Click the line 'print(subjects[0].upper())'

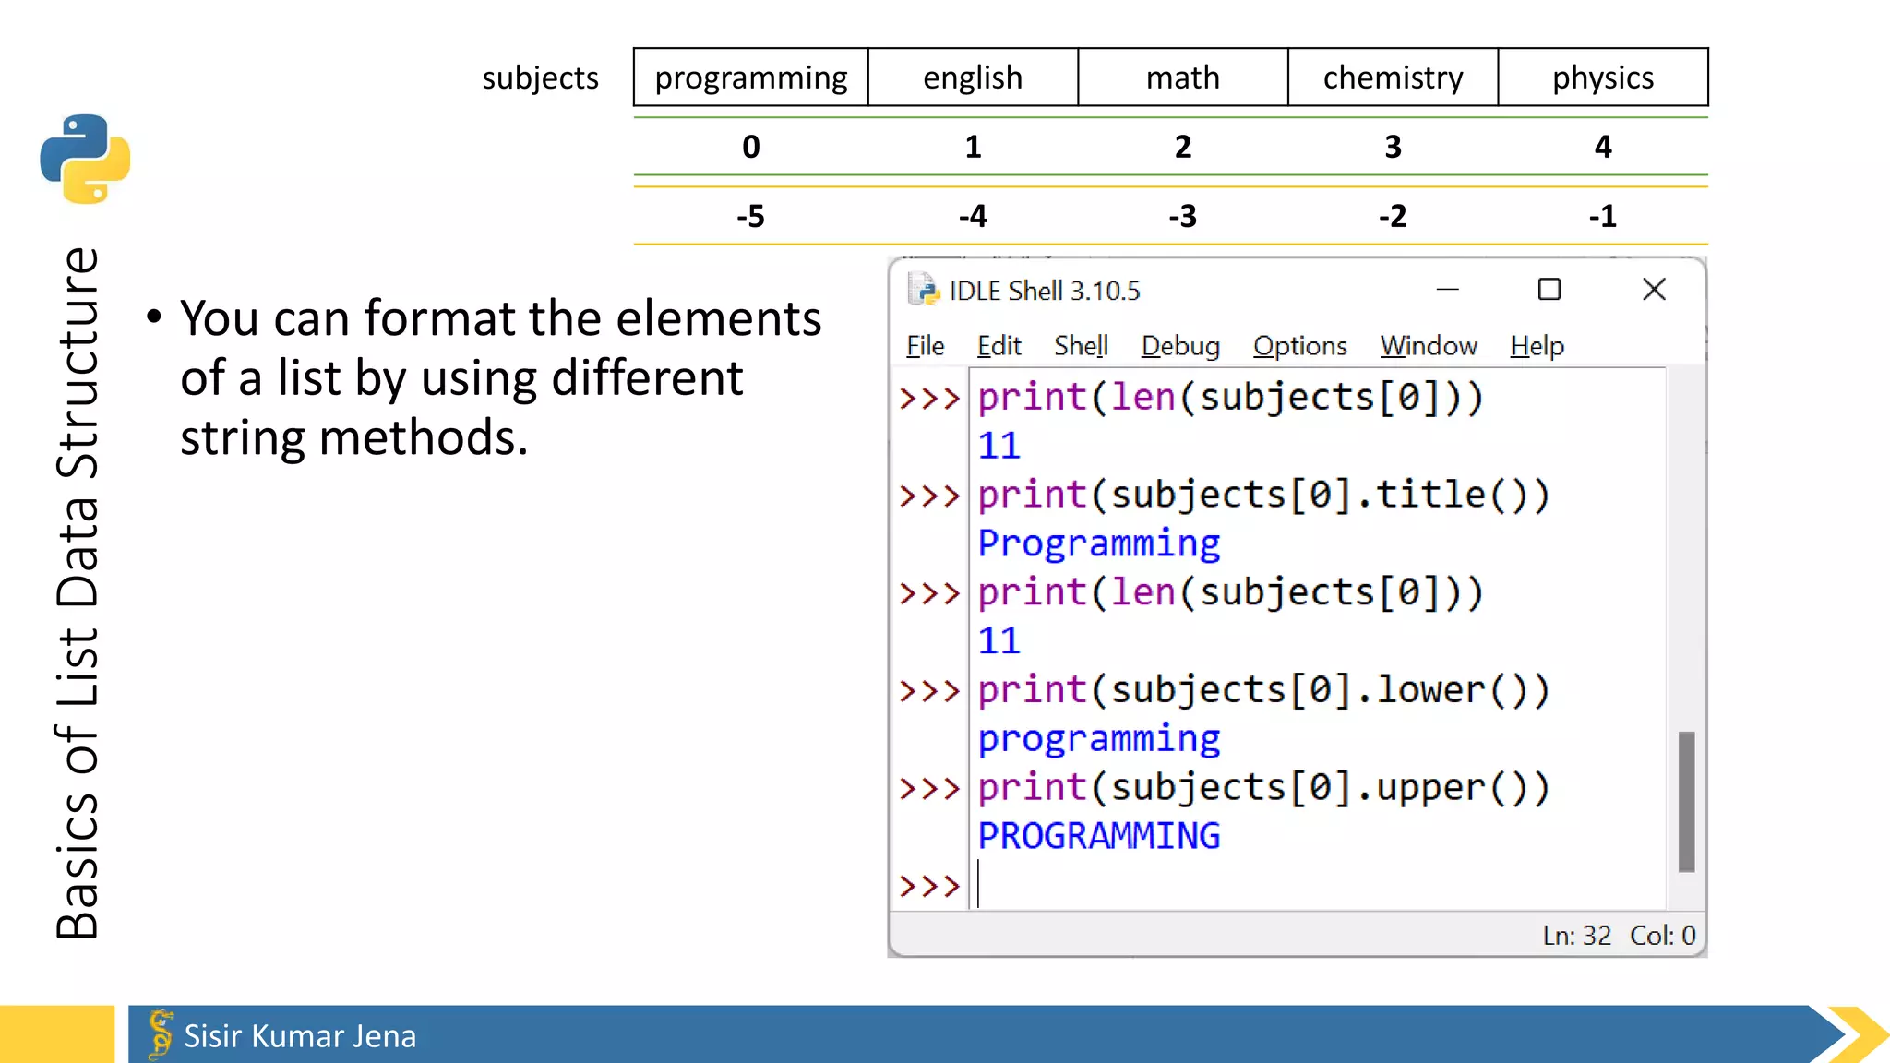[x=1263, y=788]
